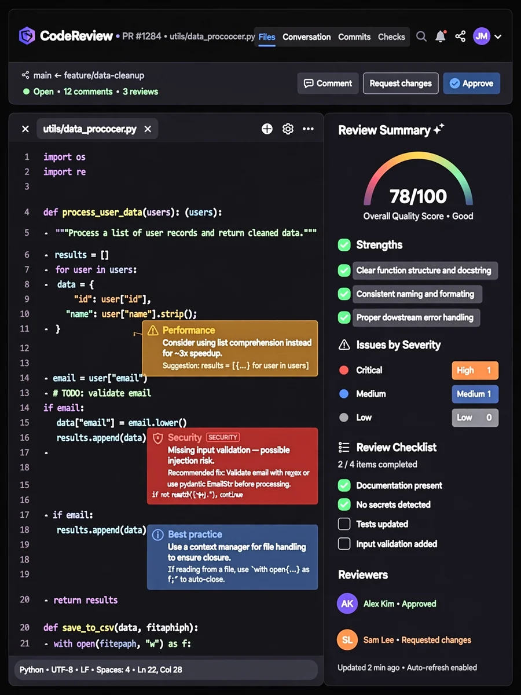Open the search magnifier icon
The image size is (521, 695).
click(x=421, y=36)
